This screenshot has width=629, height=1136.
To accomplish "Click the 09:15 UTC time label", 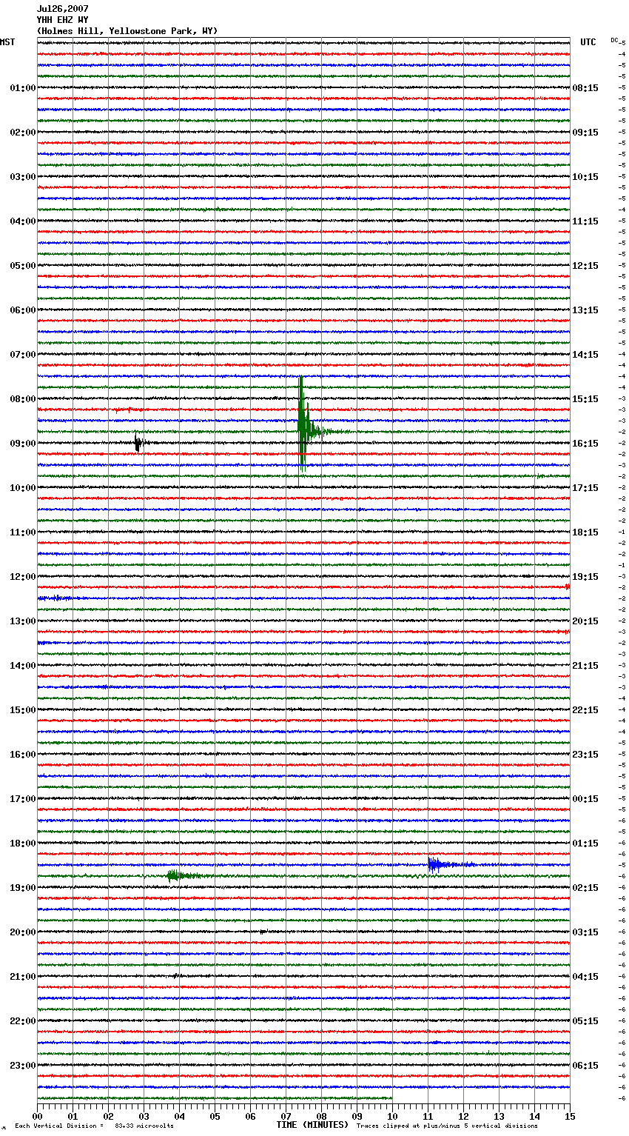I will (x=585, y=133).
